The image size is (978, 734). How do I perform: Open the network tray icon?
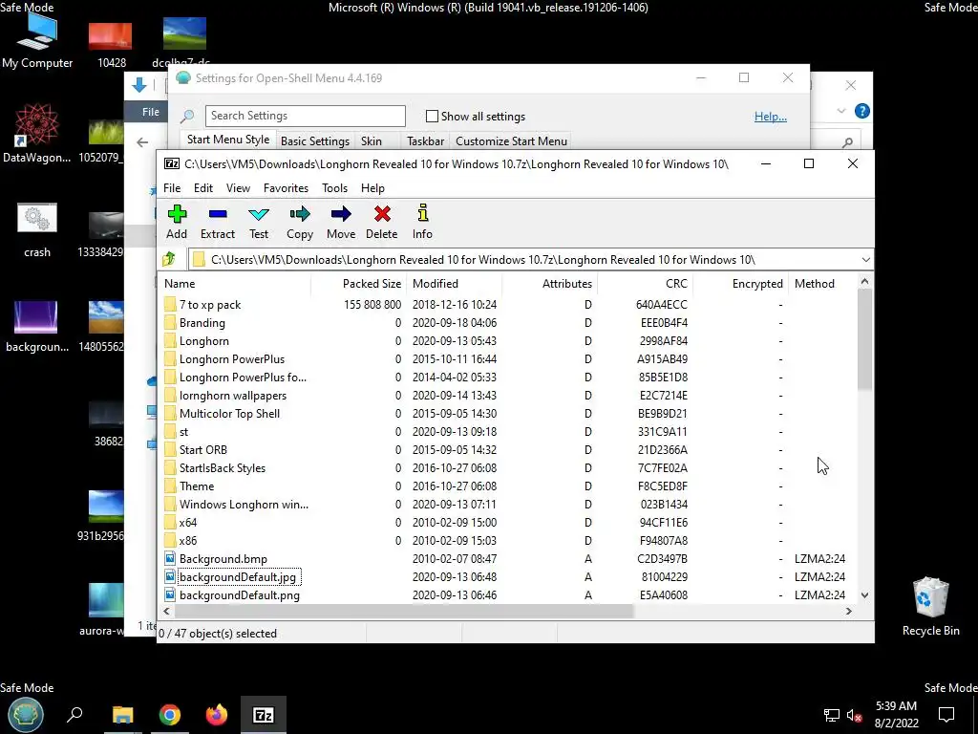[832, 715]
